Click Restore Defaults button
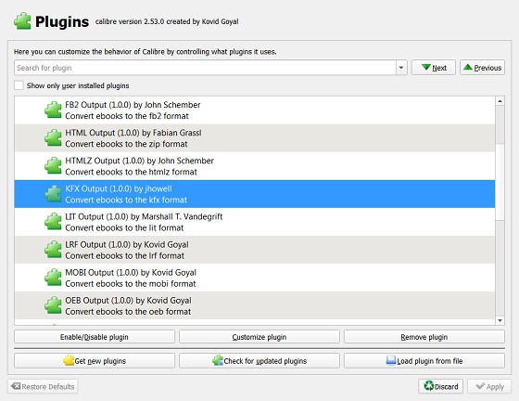 point(43,386)
